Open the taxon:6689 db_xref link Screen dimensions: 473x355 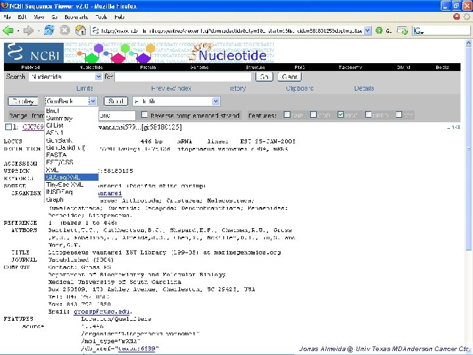(x=137, y=348)
